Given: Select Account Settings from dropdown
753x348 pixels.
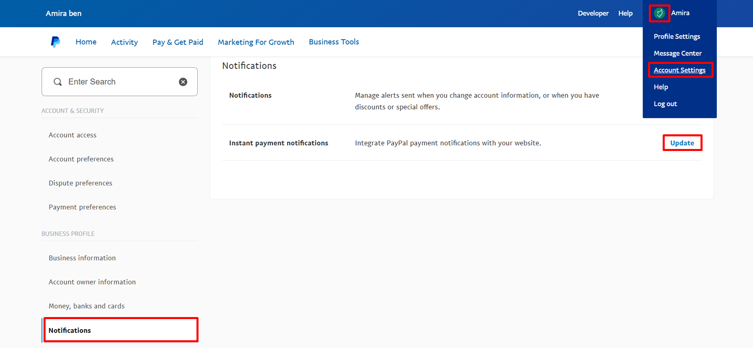Looking at the screenshot, I should pyautogui.click(x=680, y=70).
